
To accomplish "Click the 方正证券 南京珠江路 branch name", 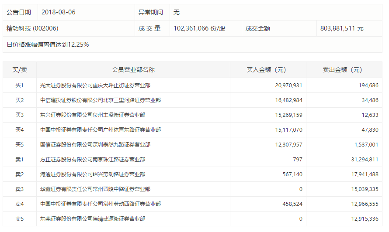I will pos(92,160).
